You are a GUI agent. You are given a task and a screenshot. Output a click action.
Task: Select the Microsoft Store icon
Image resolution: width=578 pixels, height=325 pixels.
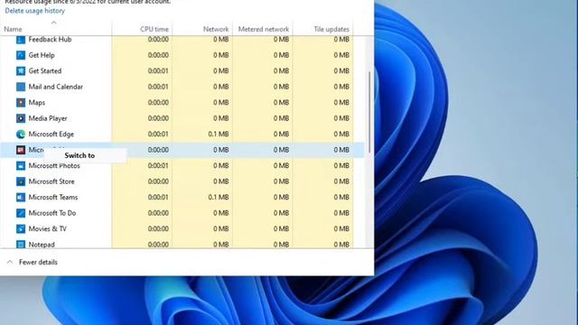[x=21, y=181]
